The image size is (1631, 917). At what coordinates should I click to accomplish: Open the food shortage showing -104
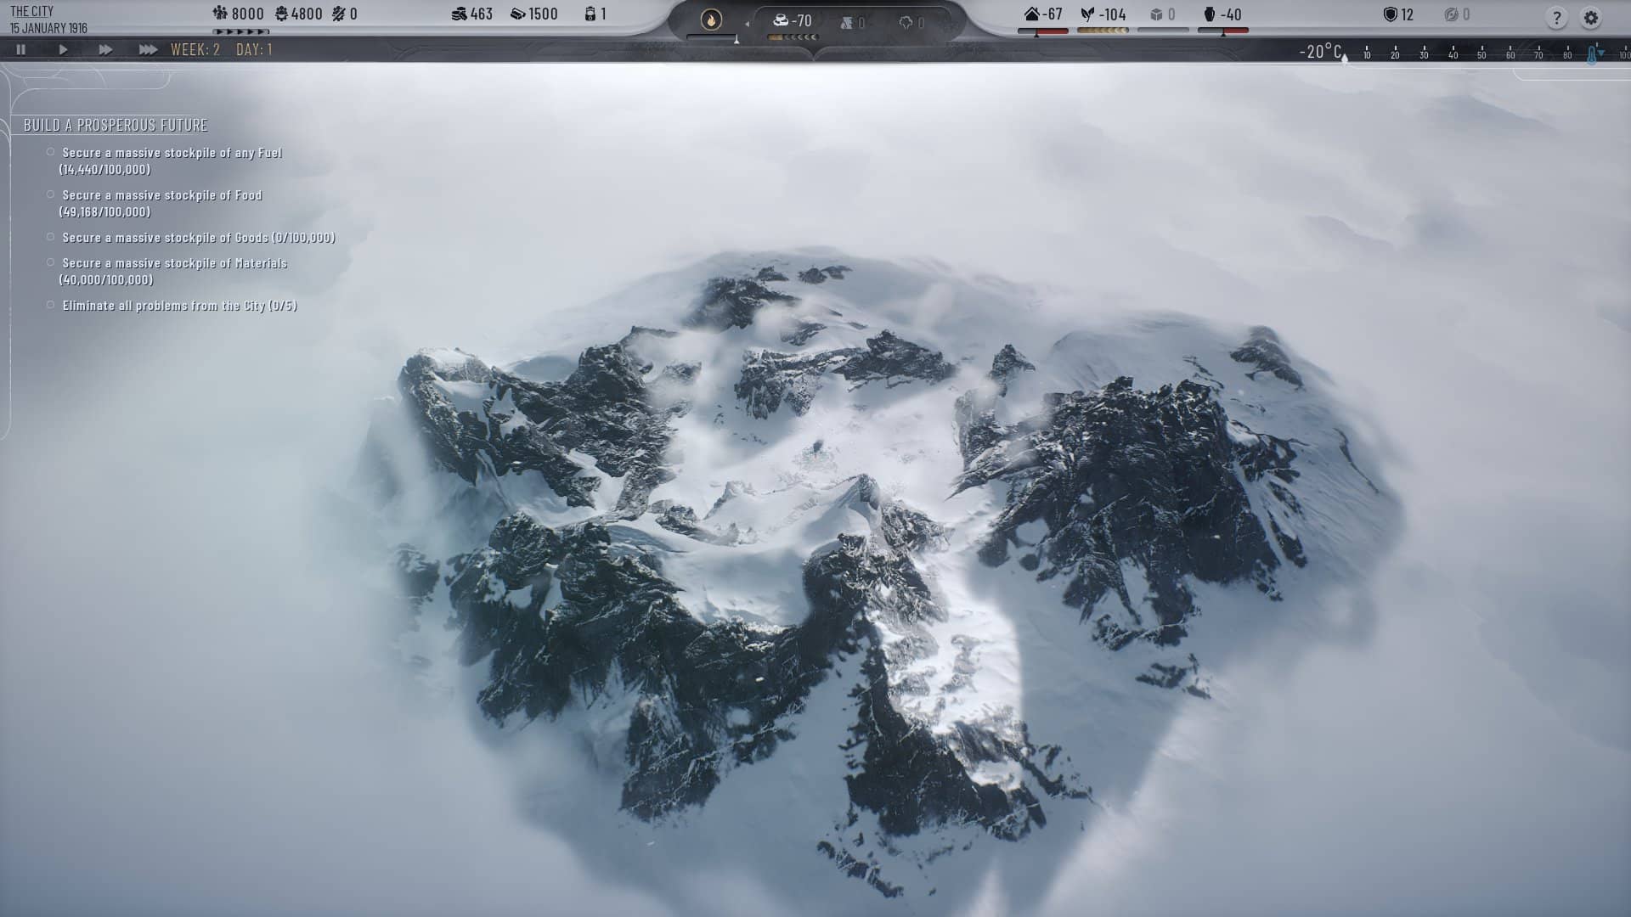tap(1103, 14)
